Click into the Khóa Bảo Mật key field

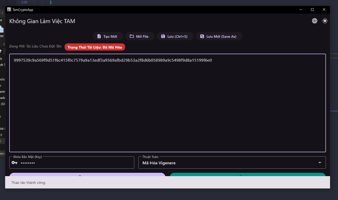[x=72, y=163]
